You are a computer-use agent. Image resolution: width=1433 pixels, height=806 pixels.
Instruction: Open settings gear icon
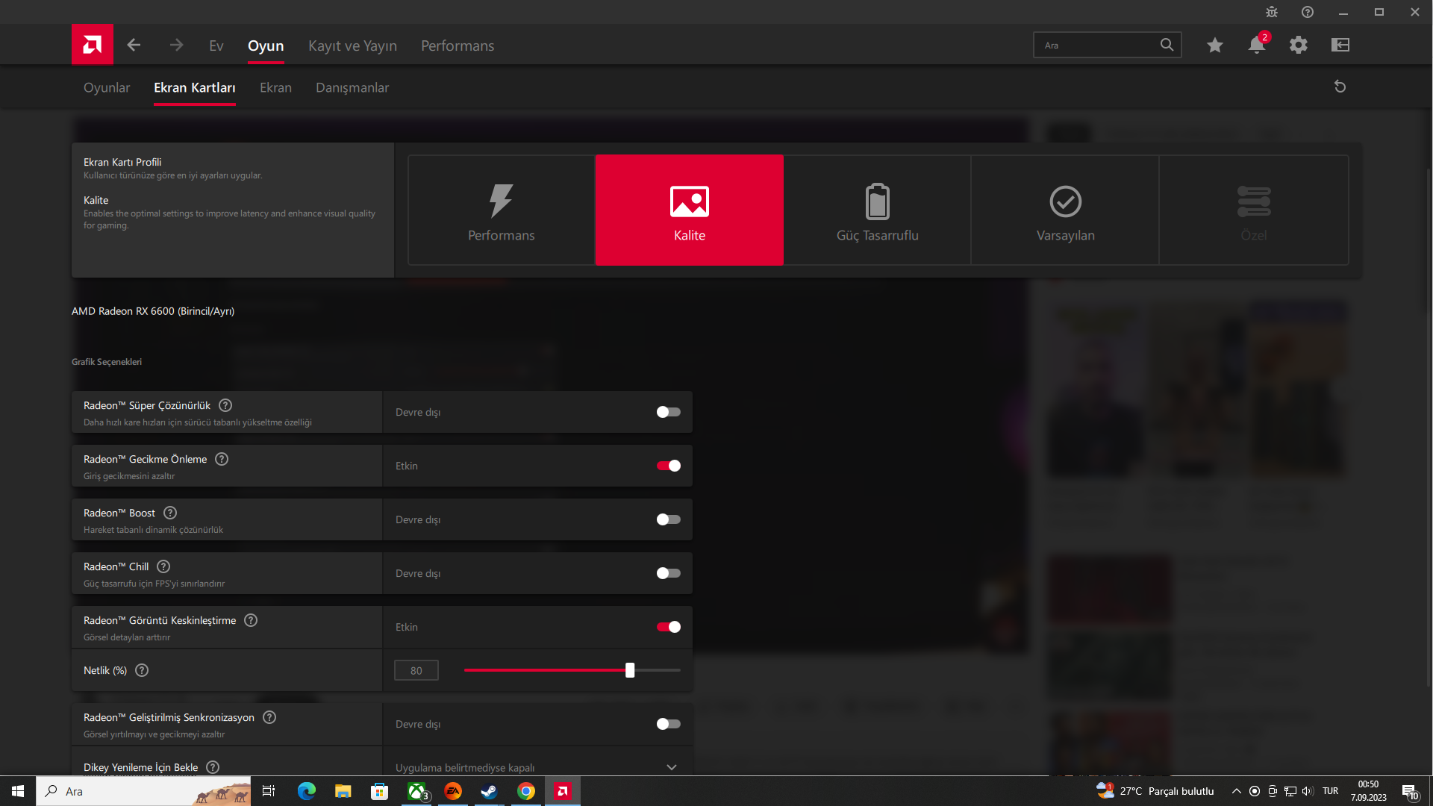(x=1299, y=45)
